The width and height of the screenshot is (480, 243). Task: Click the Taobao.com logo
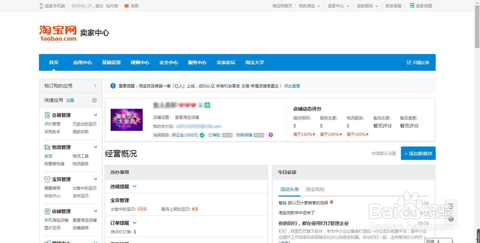coord(58,33)
